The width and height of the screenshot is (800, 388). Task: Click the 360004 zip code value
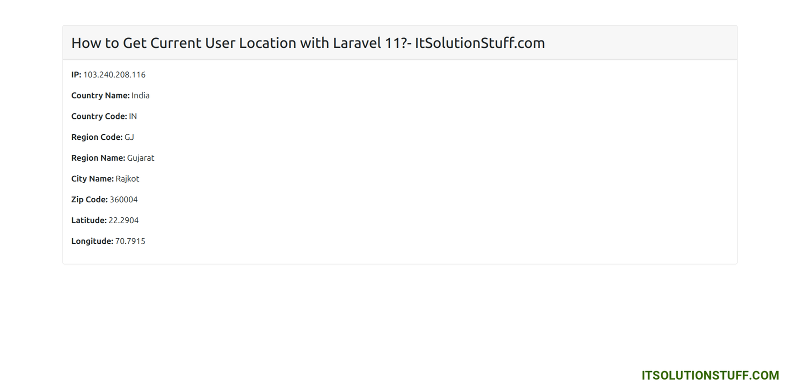[123, 200]
